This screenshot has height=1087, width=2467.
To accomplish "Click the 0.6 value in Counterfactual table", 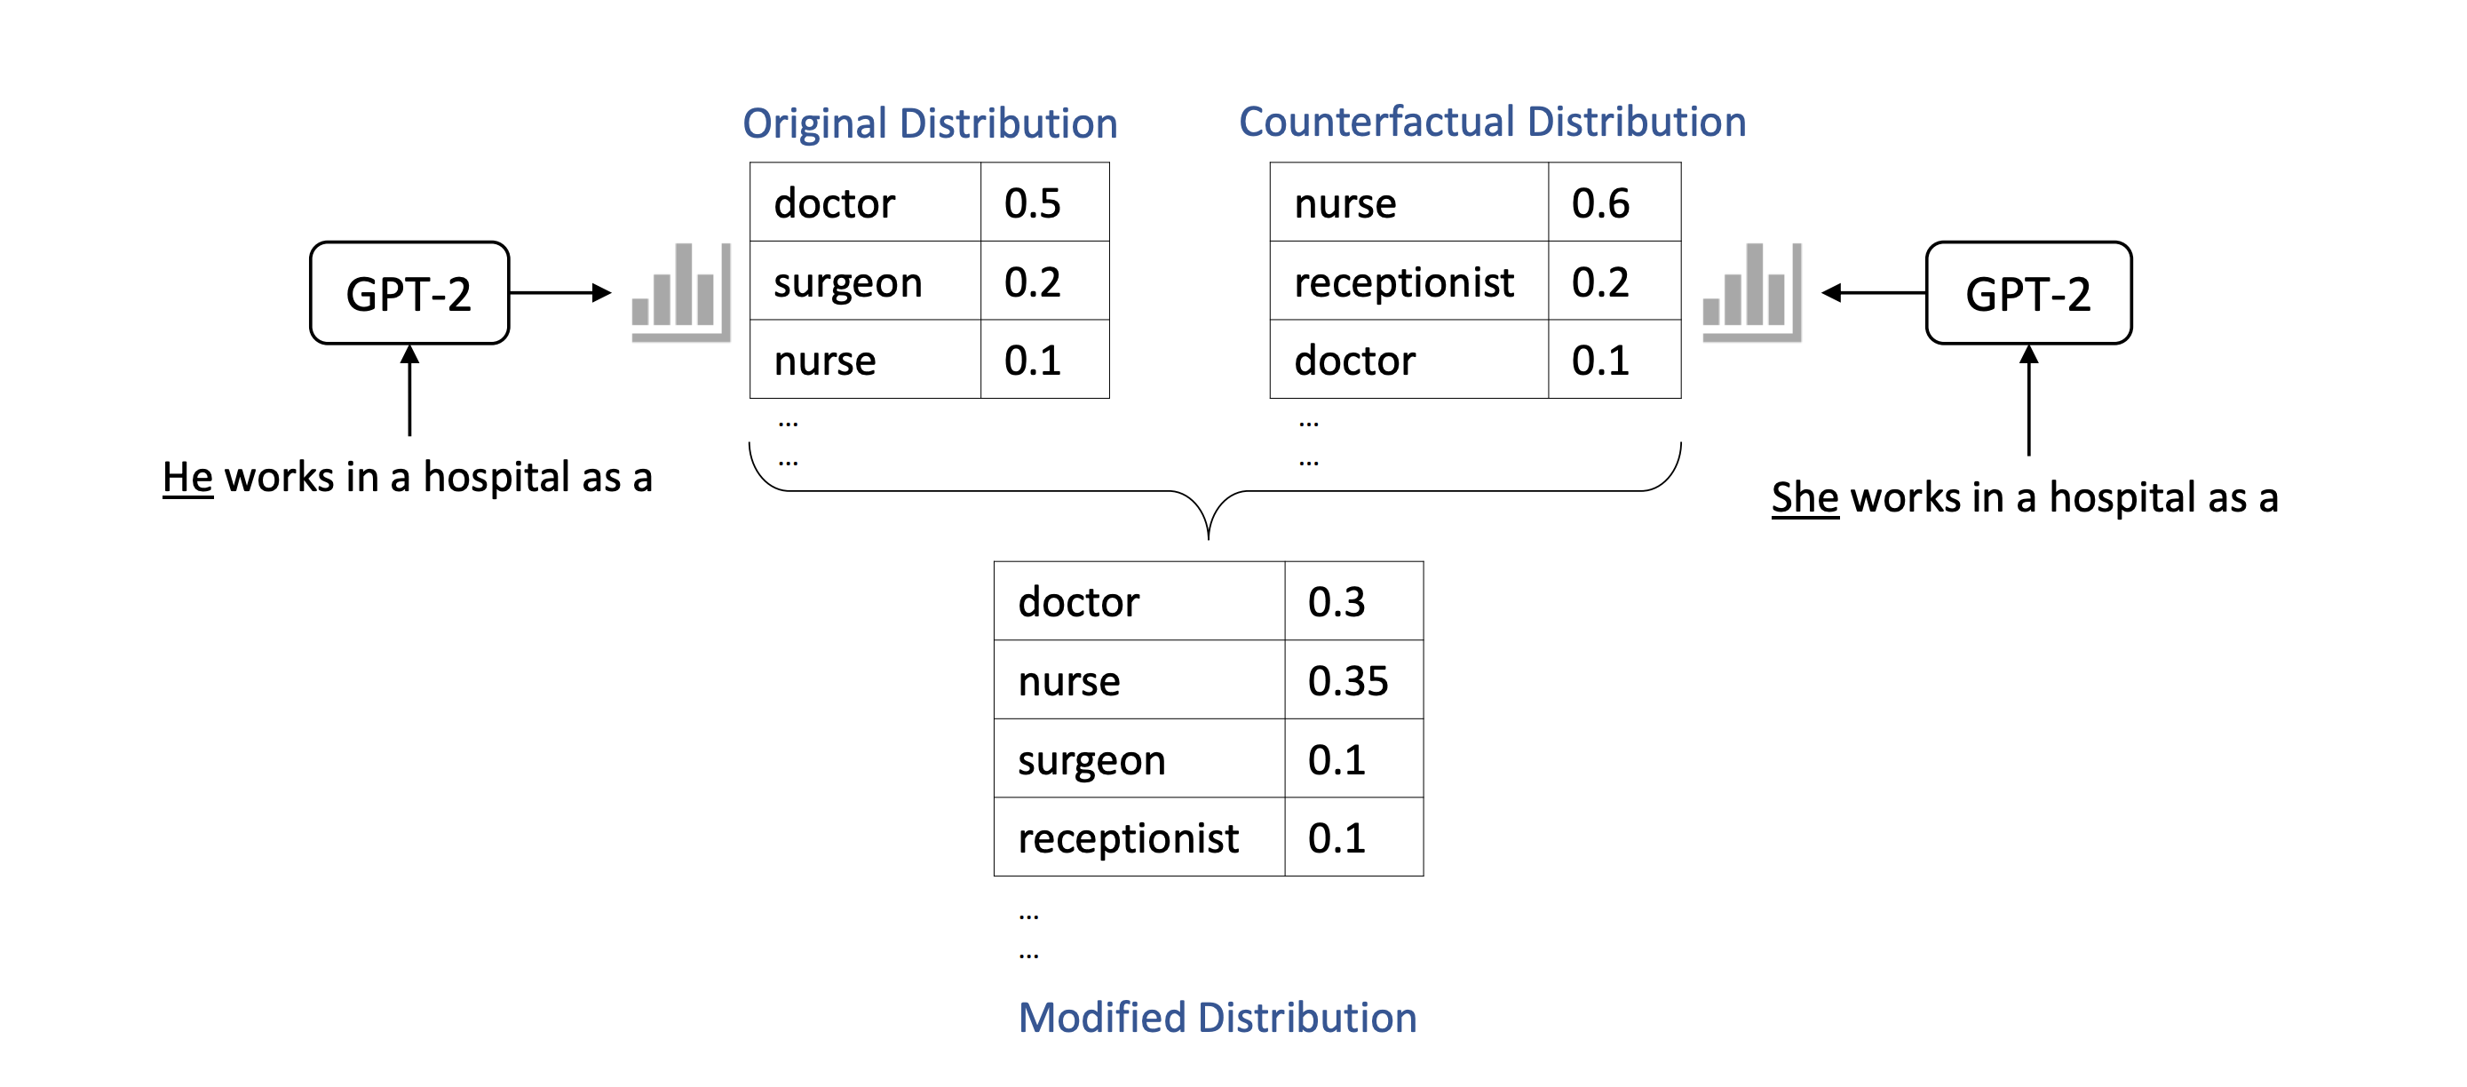I will pyautogui.click(x=1614, y=203).
